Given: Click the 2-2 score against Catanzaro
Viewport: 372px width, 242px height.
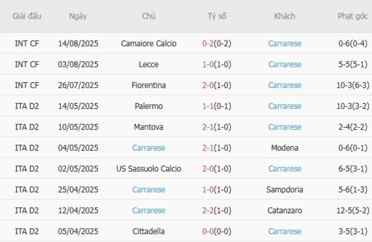Looking at the screenshot, I should (x=210, y=211).
